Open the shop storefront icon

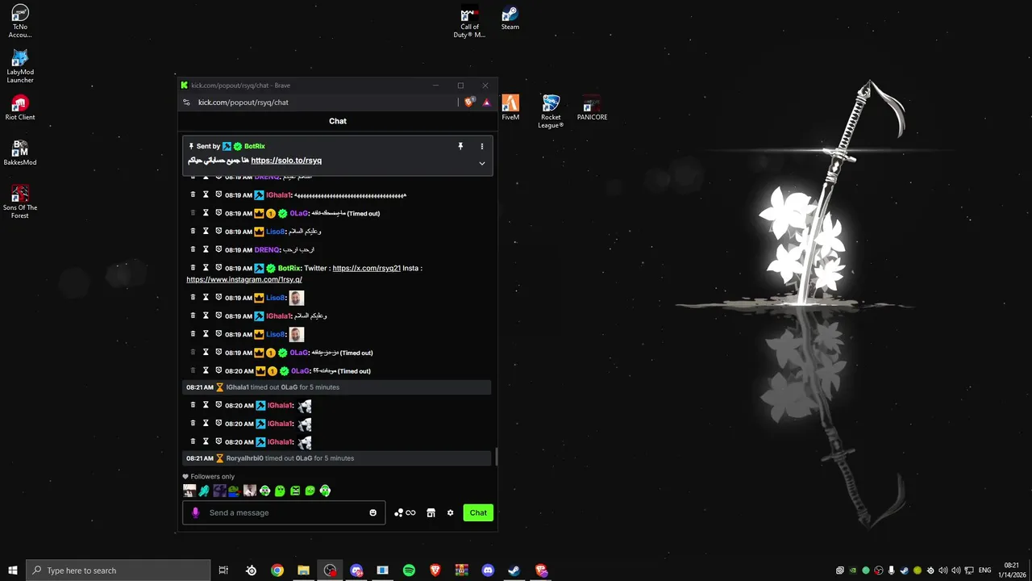[431, 512]
